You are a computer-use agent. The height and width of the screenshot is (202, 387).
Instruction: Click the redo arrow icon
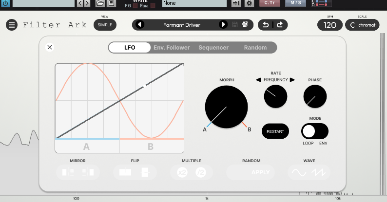[x=280, y=25]
